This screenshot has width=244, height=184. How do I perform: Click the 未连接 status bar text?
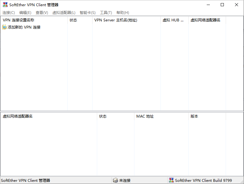(125, 180)
